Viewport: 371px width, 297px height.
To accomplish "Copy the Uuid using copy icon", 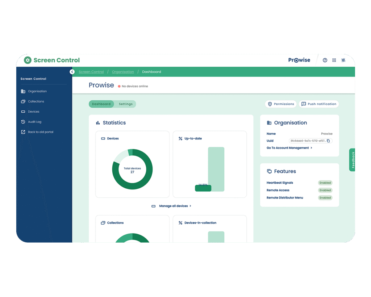I will [328, 141].
